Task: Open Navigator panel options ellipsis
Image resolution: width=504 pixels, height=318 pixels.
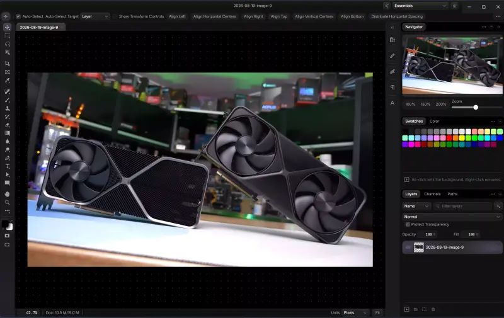Action: 484,27
